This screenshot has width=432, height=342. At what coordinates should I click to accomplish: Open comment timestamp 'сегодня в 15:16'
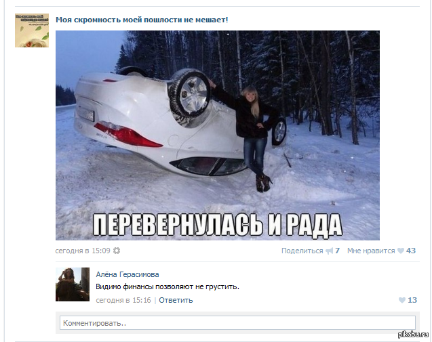[123, 300]
